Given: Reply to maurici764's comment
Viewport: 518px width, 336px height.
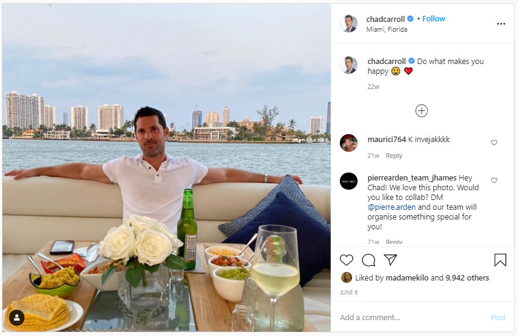Looking at the screenshot, I should coord(394,155).
